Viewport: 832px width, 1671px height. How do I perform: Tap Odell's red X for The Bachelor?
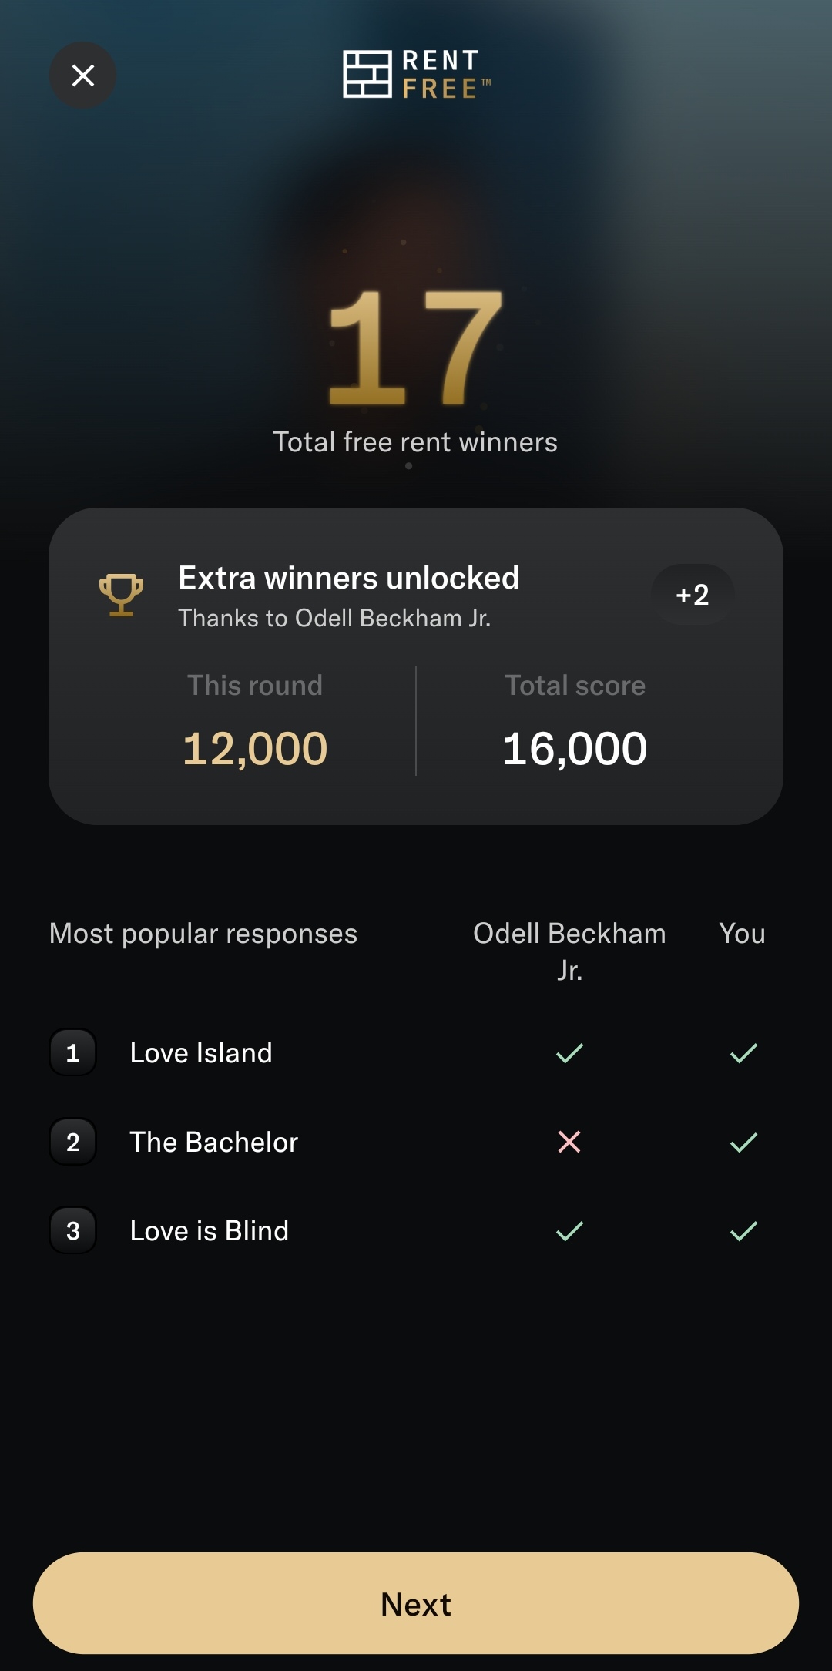click(x=569, y=1142)
